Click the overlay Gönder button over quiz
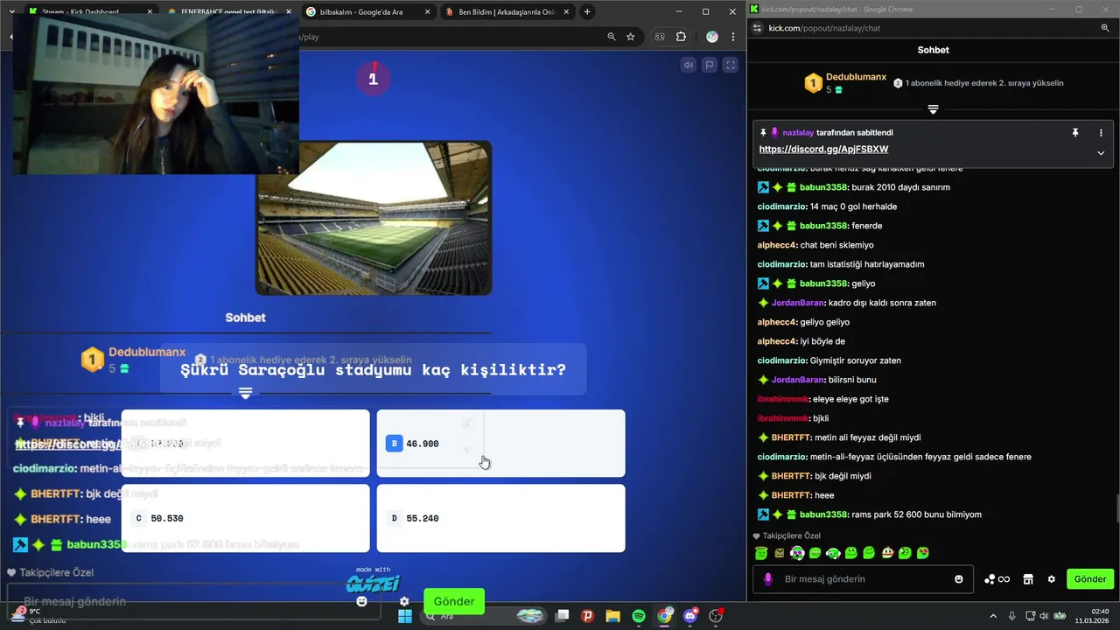This screenshot has width=1120, height=630. [454, 601]
